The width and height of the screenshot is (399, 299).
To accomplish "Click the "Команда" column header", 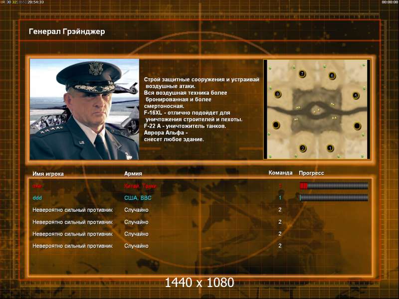I will [280, 173].
